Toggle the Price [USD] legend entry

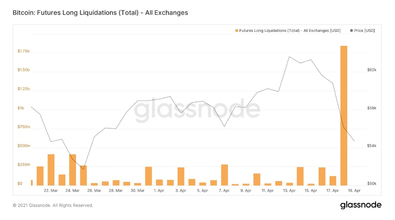(362, 30)
